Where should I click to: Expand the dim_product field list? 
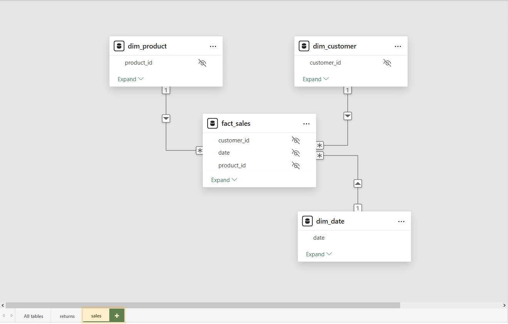tap(130, 78)
